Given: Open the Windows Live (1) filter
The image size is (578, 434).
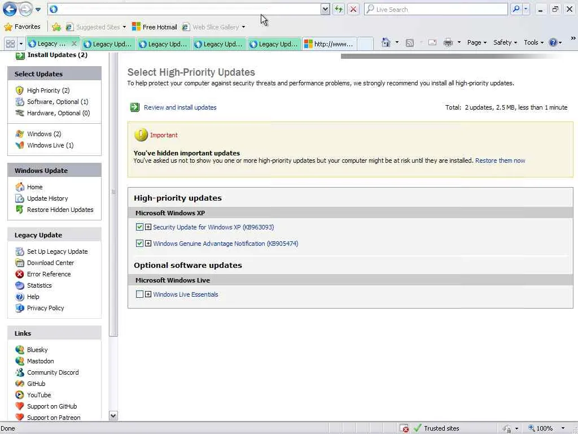Looking at the screenshot, I should tap(50, 145).
